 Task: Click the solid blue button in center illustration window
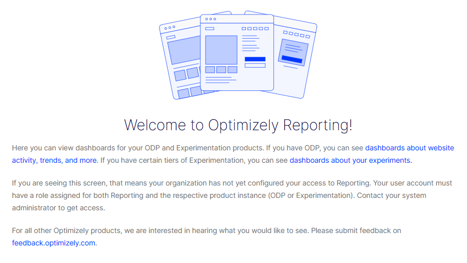[255, 59]
